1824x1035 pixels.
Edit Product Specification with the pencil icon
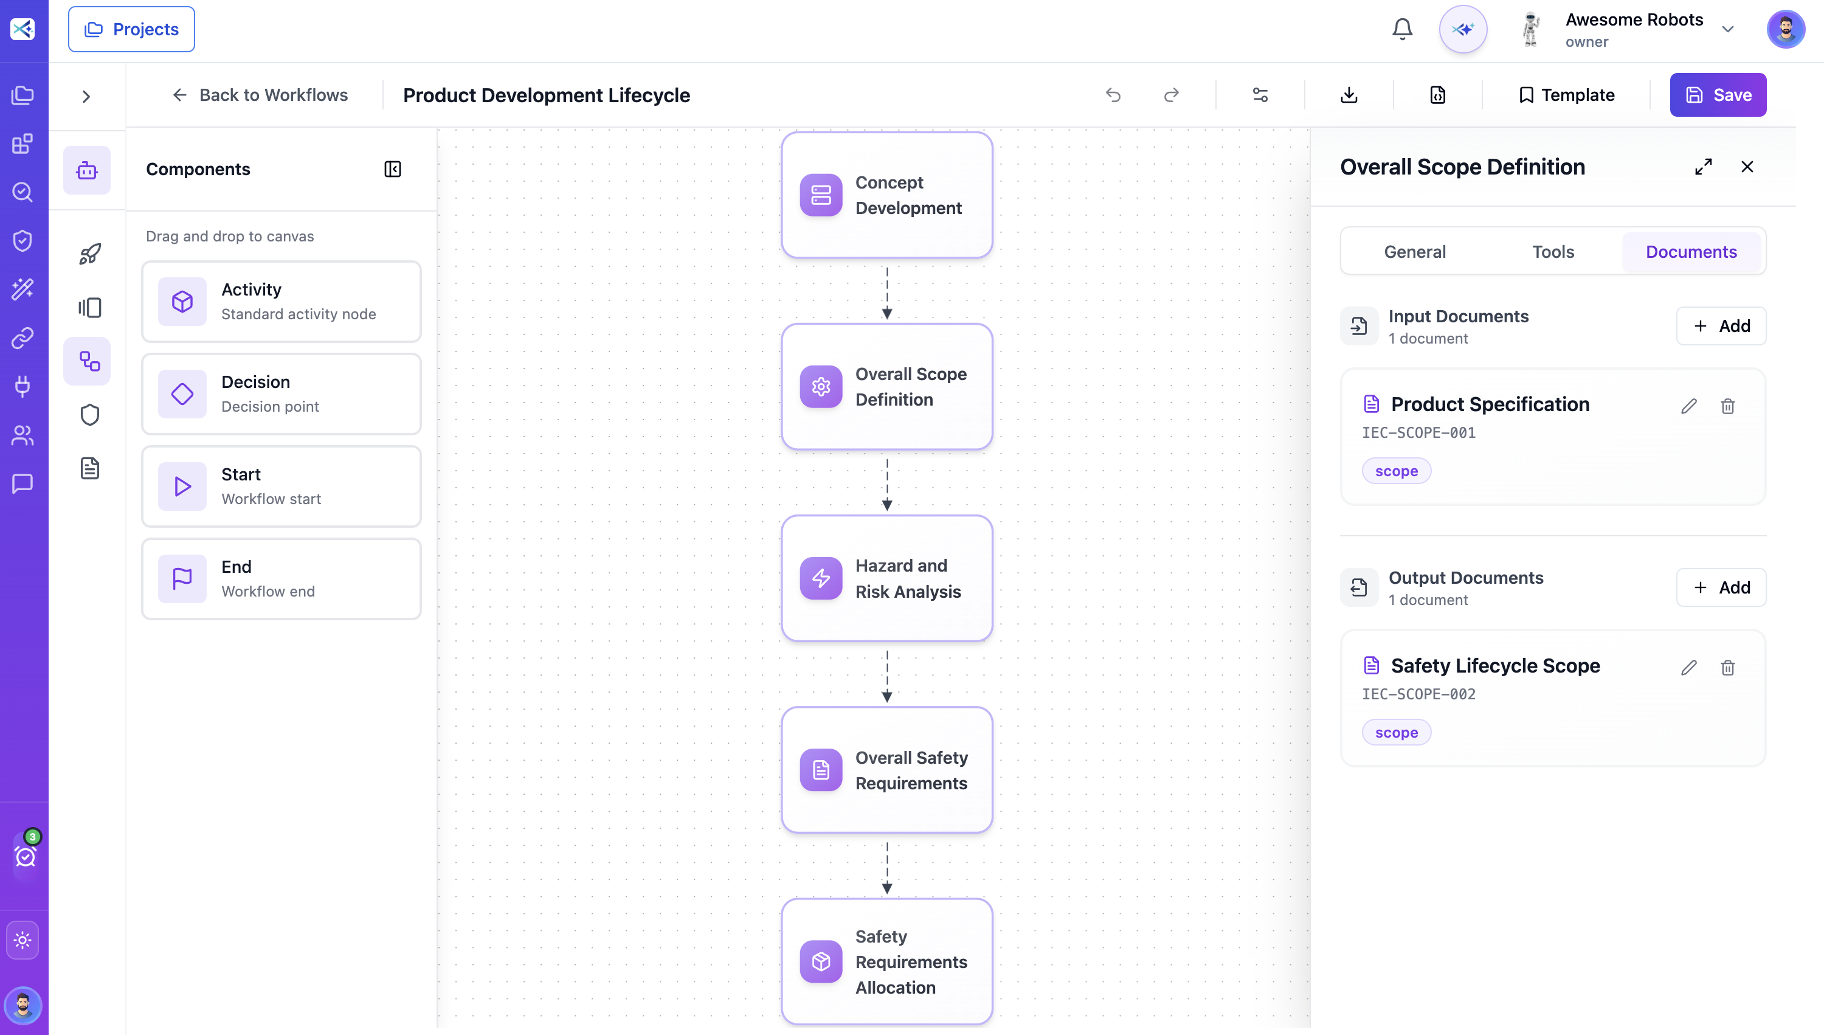pyautogui.click(x=1689, y=406)
